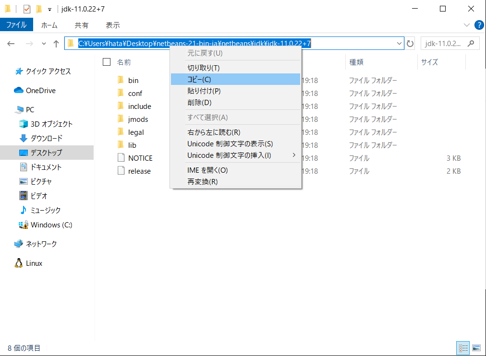Click the properties checkmark icon in title bar
This screenshot has height=356, width=486.
pos(27,9)
